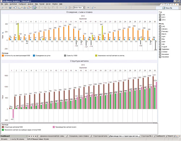Click the second top-right view mode tab icon
Viewport: 181px width, 141px height.
pos(167,4)
